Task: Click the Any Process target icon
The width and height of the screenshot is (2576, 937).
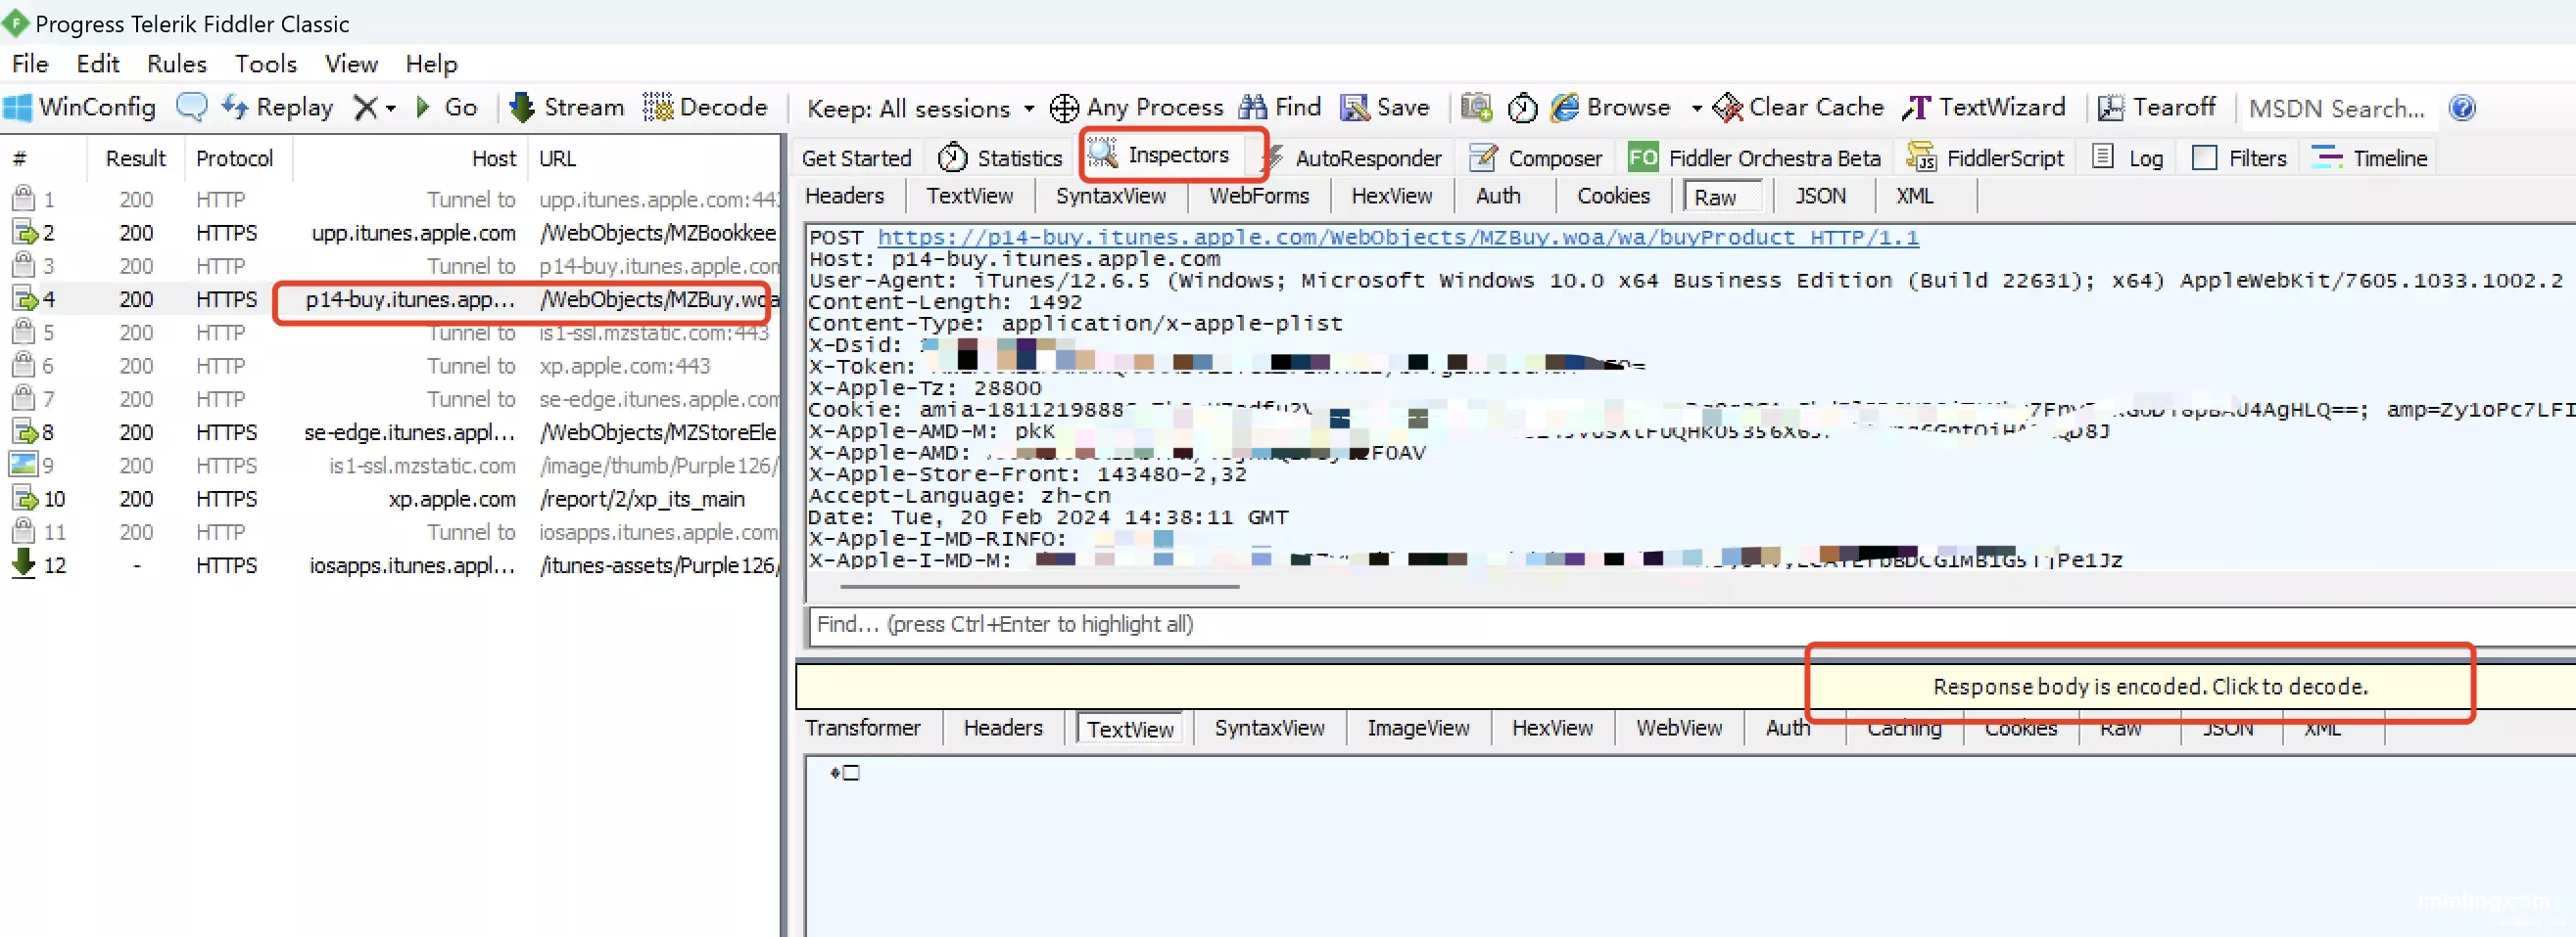Action: (1064, 107)
